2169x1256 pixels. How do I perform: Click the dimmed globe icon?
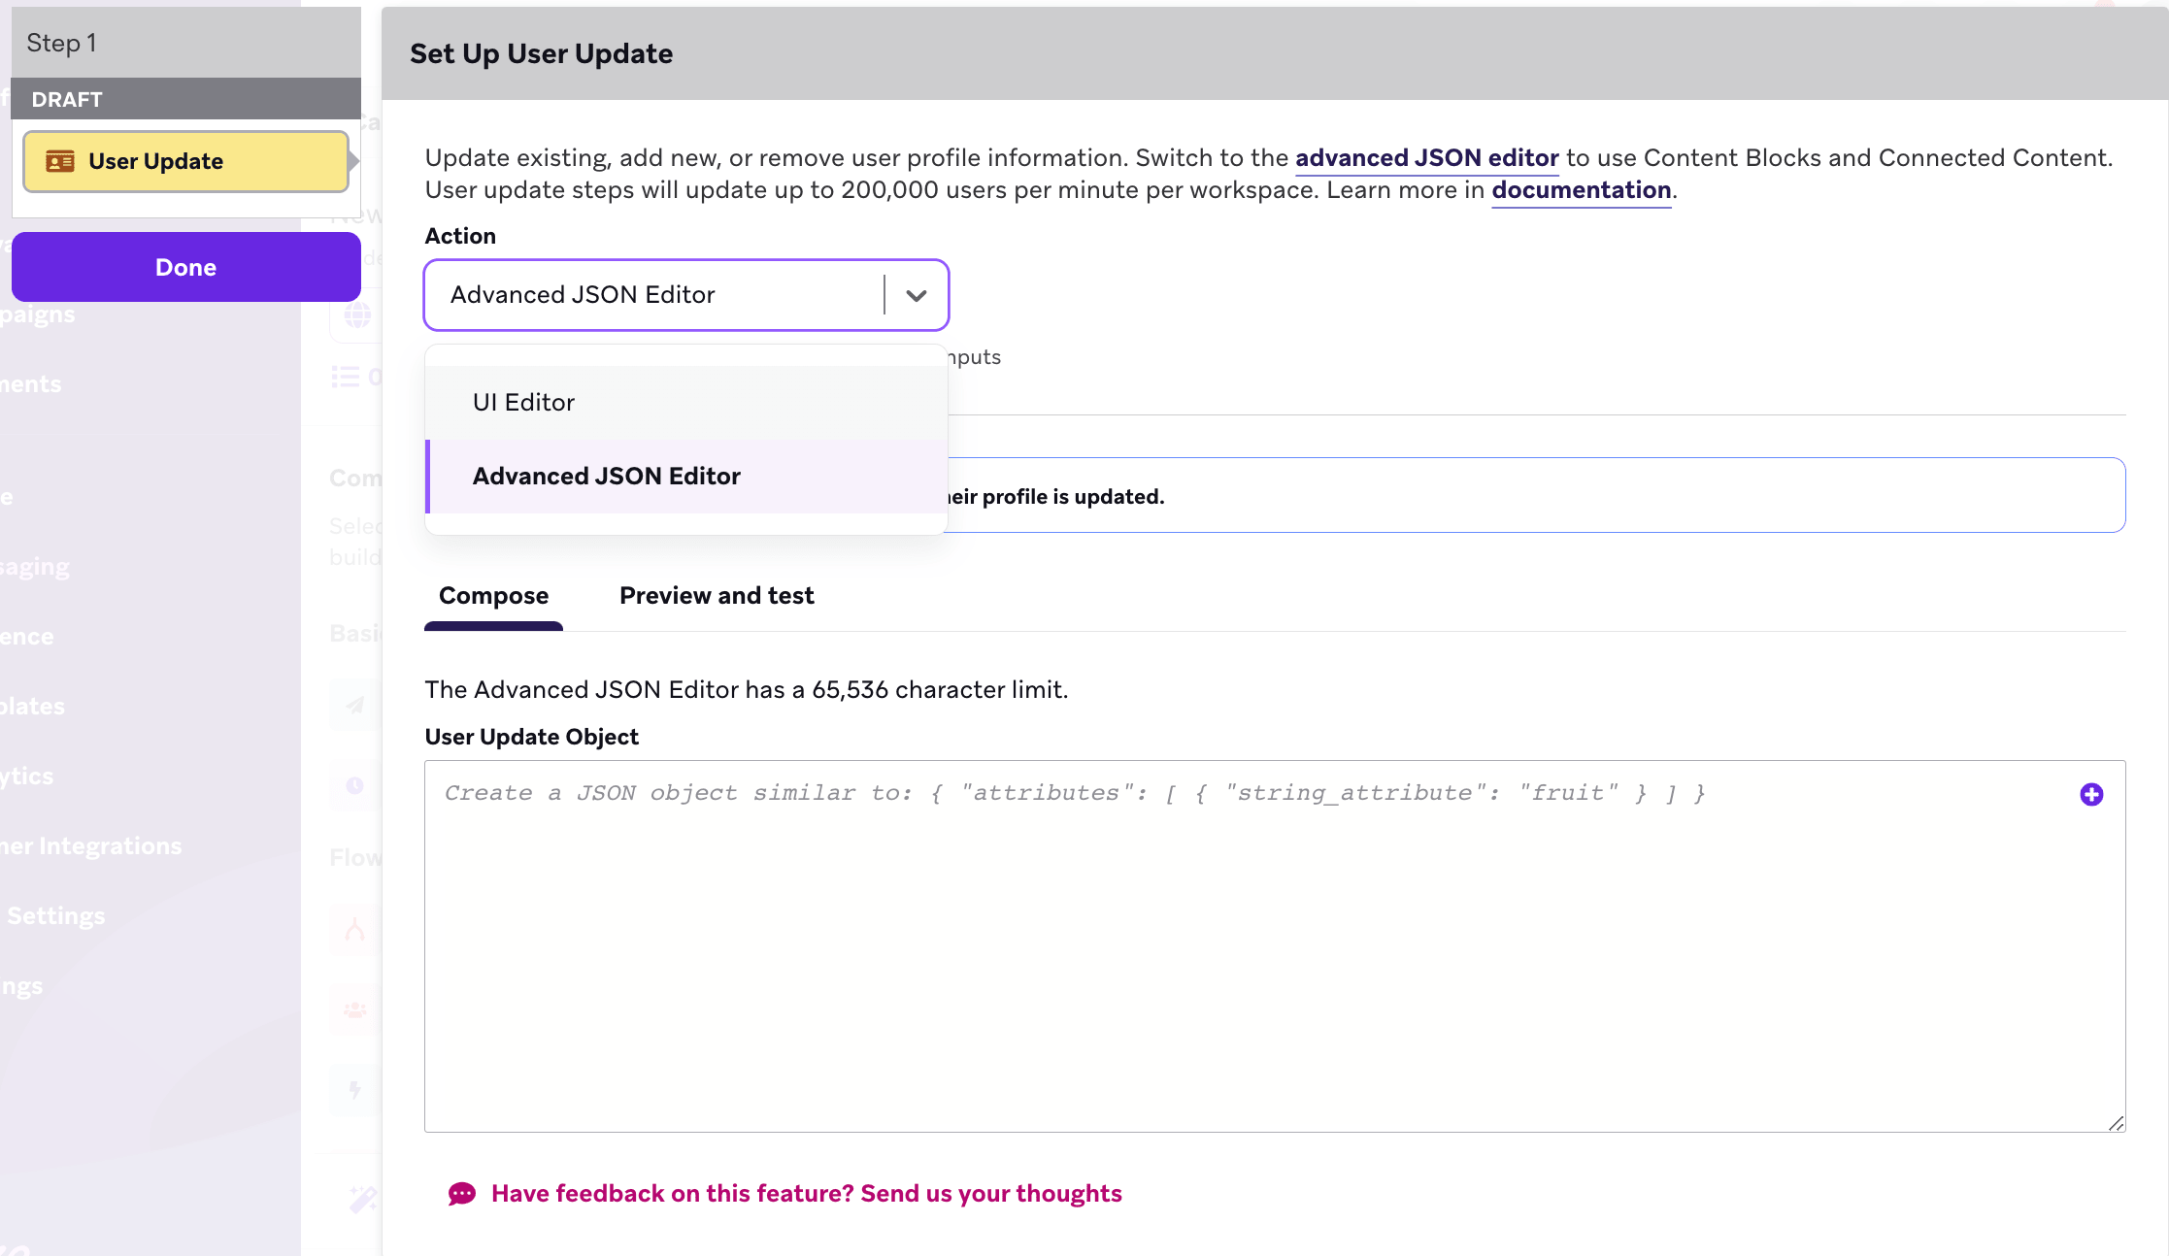(357, 315)
